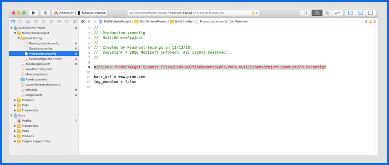Switch to the standard editor mode

tap(317, 13)
